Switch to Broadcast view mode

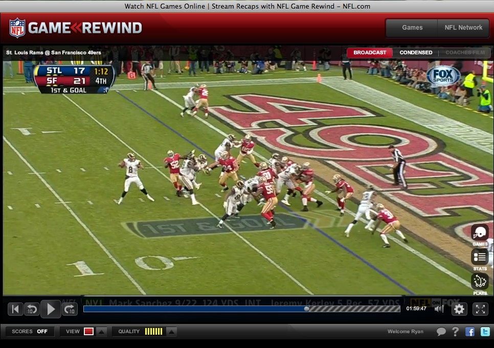[x=370, y=53]
